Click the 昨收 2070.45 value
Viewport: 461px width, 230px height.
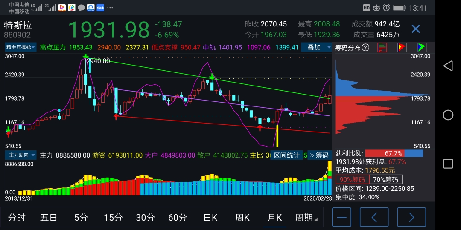pyautogui.click(x=274, y=24)
